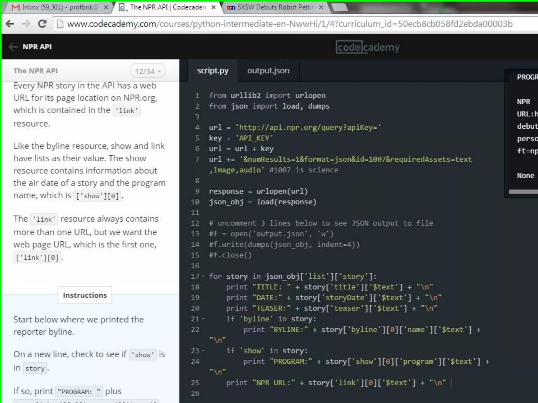Open the script.py editor tab
Viewport: 538px width, 403px height.
pos(213,71)
